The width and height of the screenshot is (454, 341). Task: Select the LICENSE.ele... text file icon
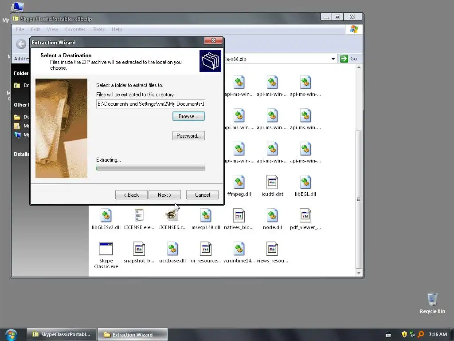pos(139,215)
